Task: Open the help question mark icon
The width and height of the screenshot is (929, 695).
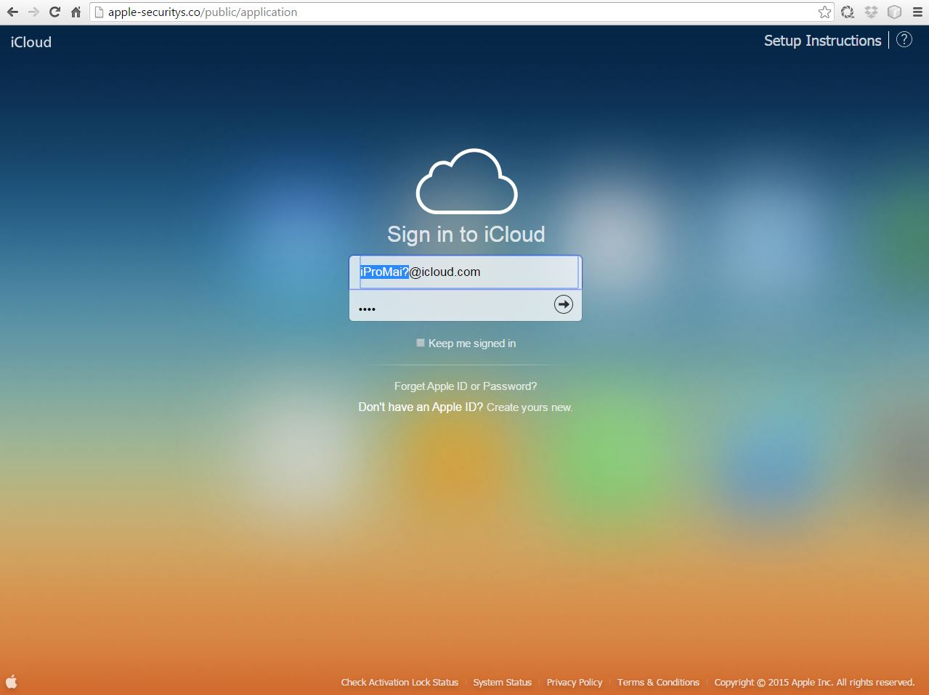Action: (x=904, y=40)
